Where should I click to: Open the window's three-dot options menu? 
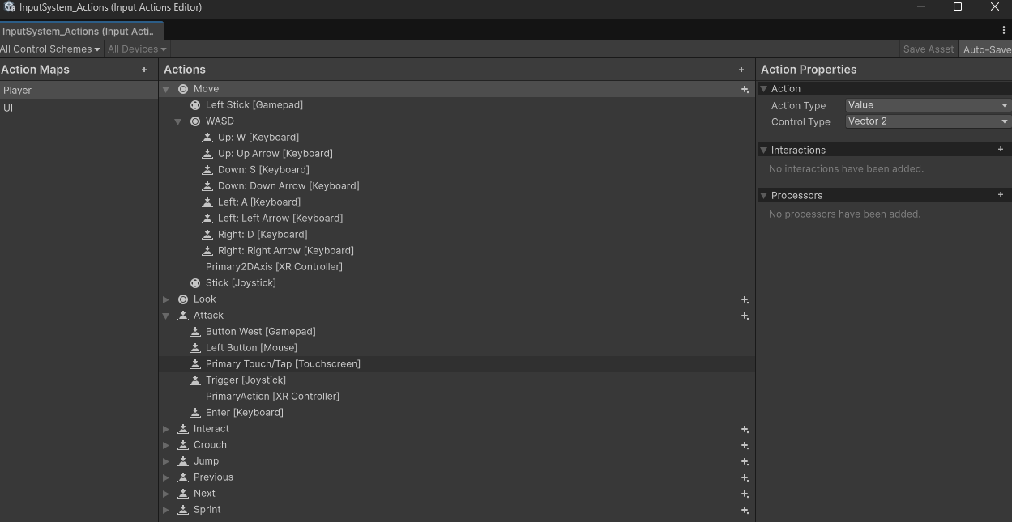point(1003,30)
